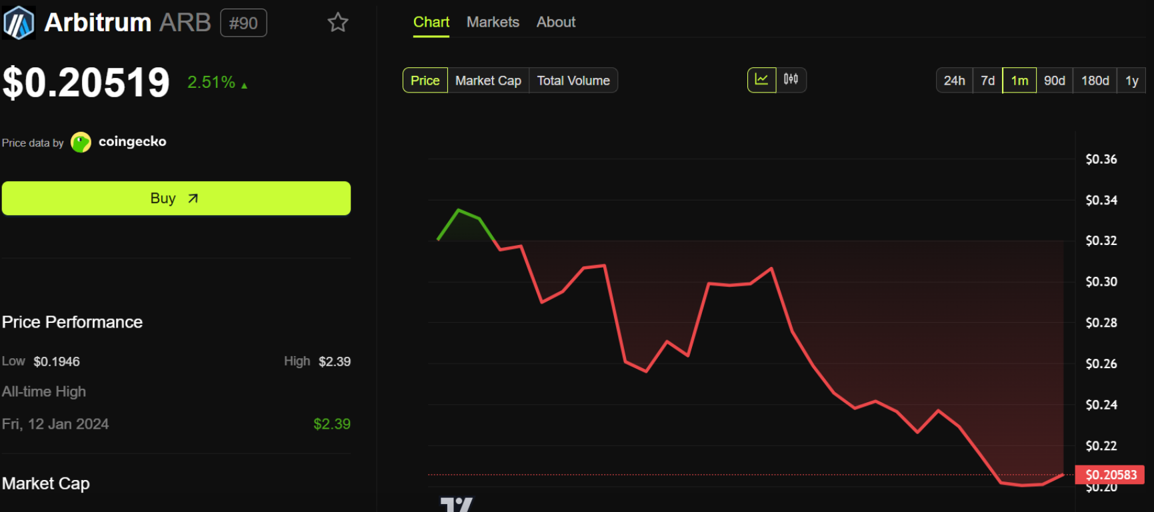Switch chart to Total Volume

point(573,81)
